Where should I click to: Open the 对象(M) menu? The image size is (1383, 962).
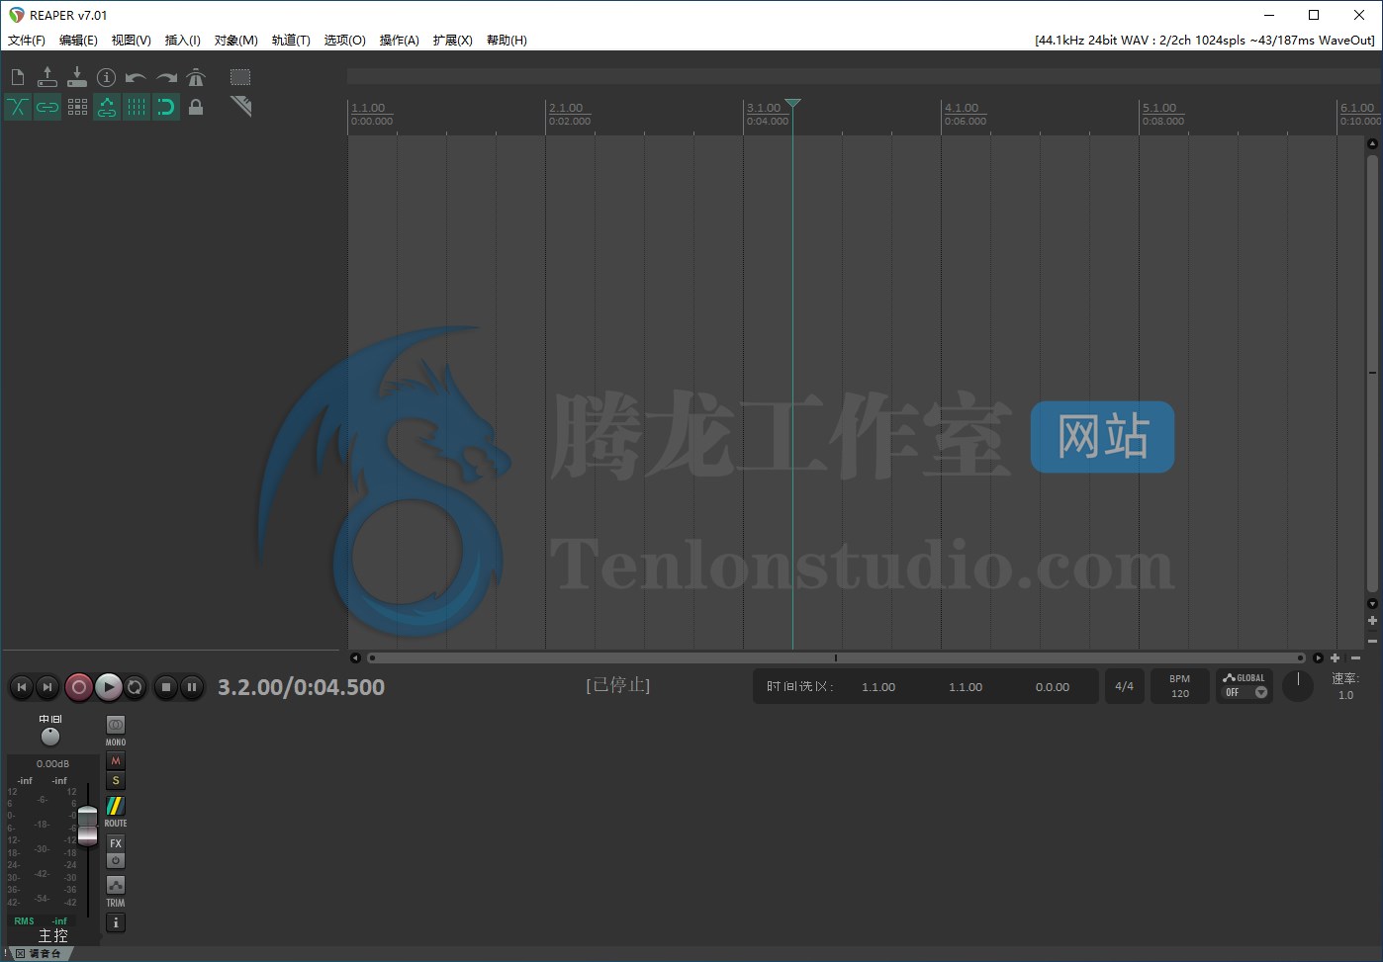[x=235, y=41]
